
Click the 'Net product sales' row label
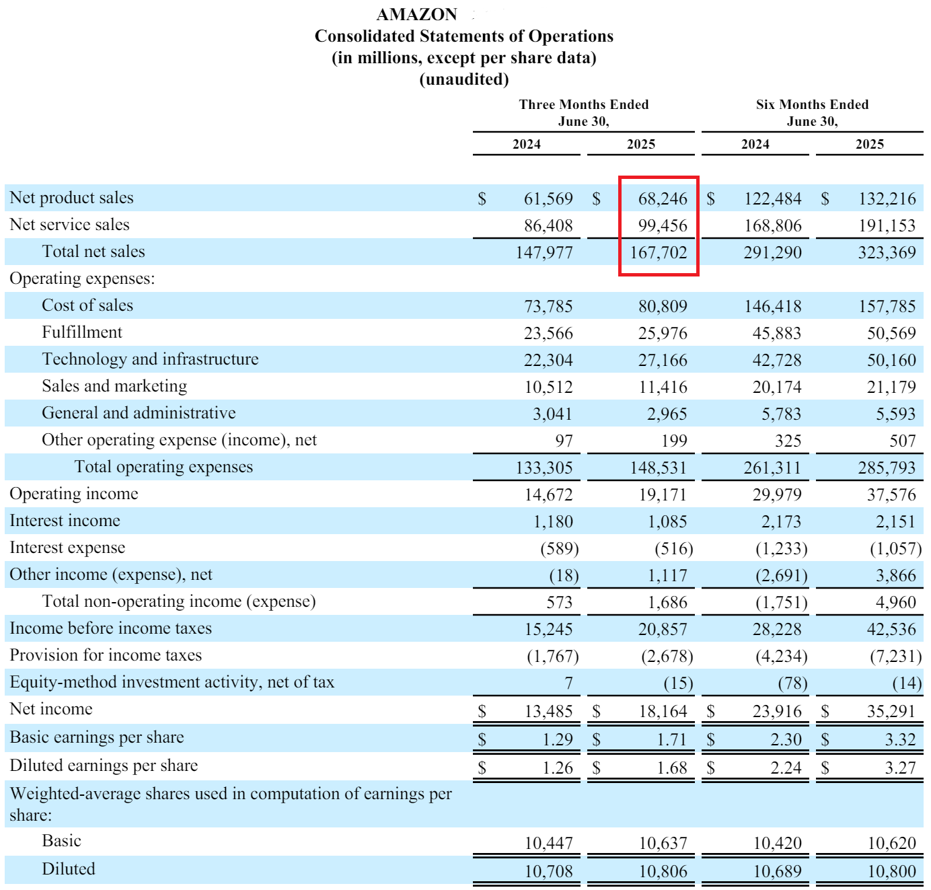click(x=71, y=198)
